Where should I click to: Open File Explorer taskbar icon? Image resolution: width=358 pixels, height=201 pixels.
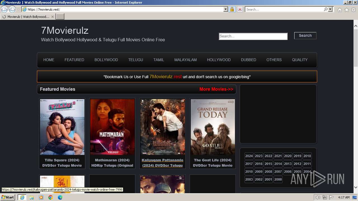coord(32,197)
